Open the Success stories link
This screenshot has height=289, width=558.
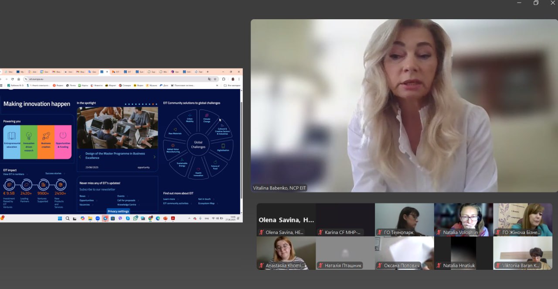pyautogui.click(x=54, y=173)
